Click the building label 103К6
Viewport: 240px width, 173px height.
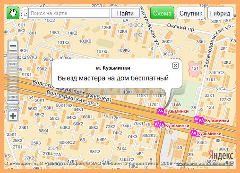tap(85, 41)
